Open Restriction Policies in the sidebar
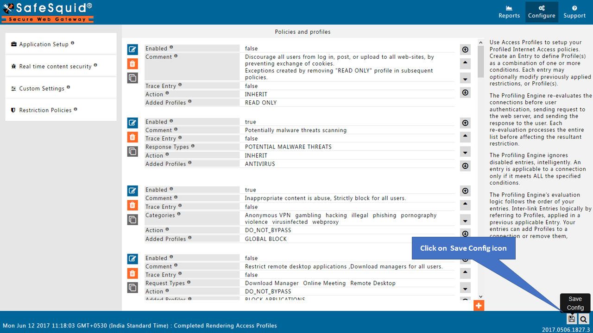Image resolution: width=593 pixels, height=333 pixels. 45,110
